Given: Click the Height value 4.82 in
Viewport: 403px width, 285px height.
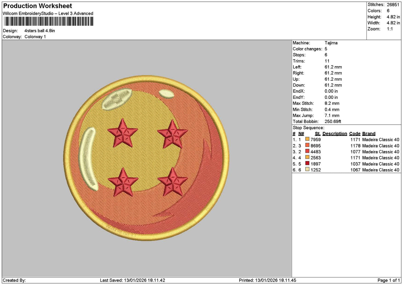Looking at the screenshot, I should coord(393,17).
